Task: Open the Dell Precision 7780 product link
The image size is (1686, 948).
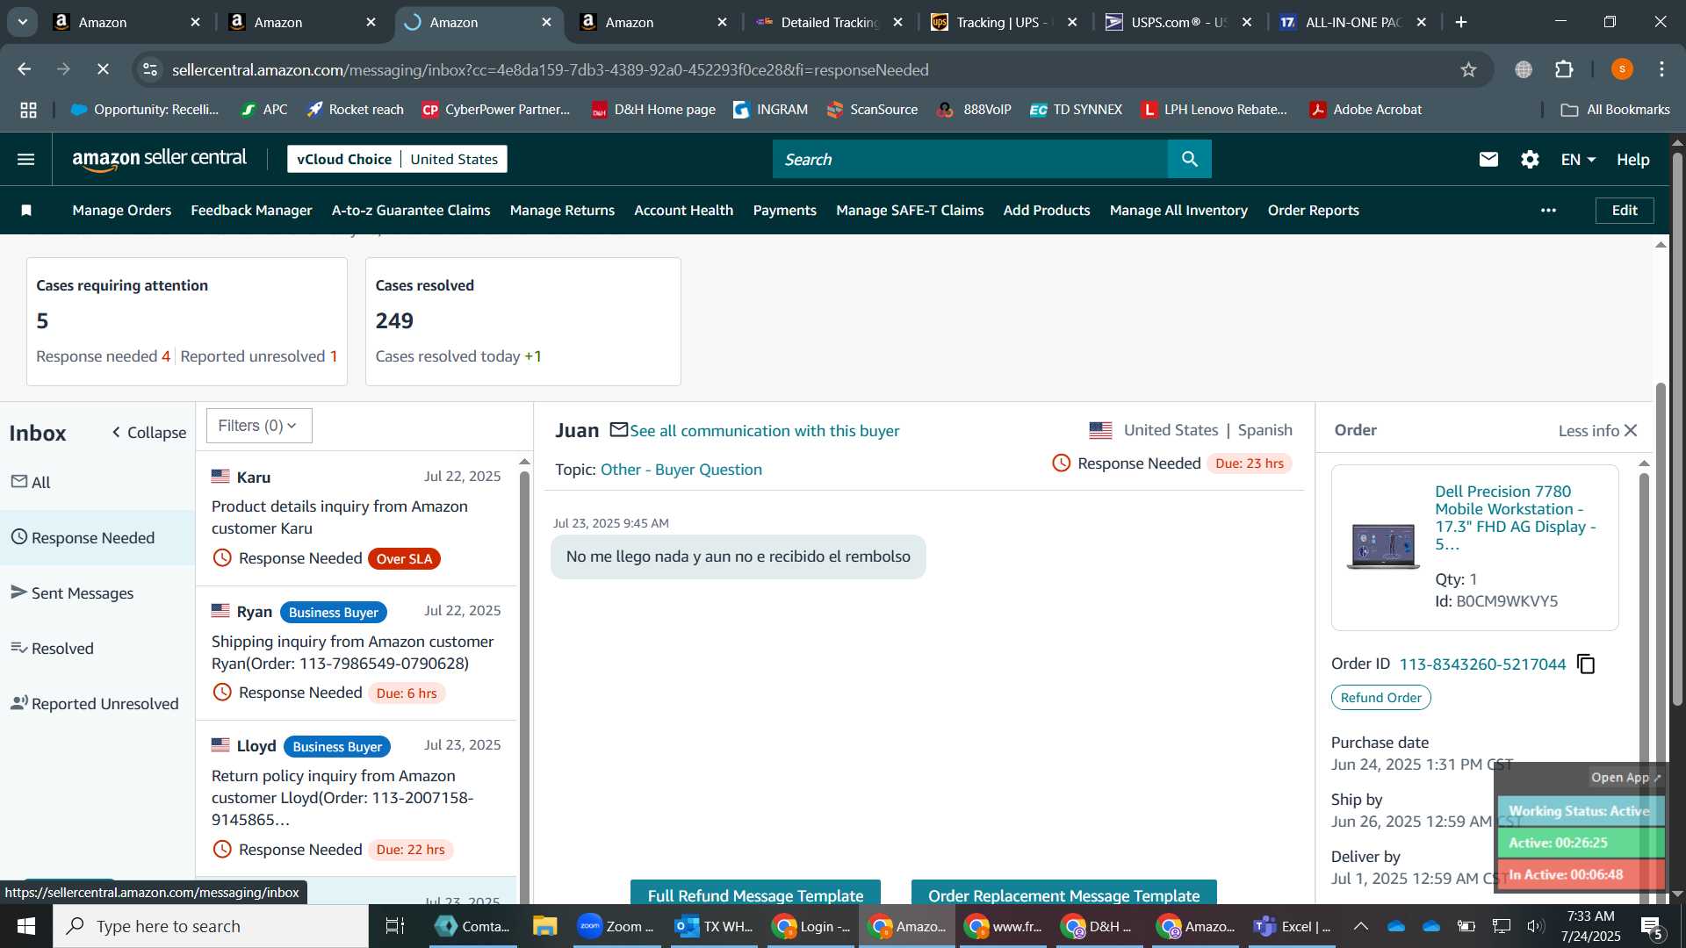Action: click(x=1515, y=518)
